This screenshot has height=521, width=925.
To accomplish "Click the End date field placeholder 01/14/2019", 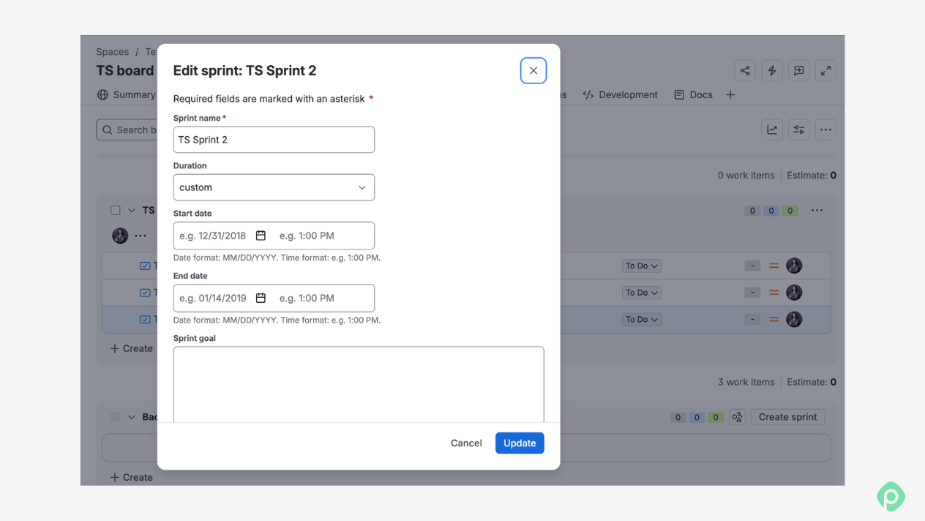I will coord(213,298).
